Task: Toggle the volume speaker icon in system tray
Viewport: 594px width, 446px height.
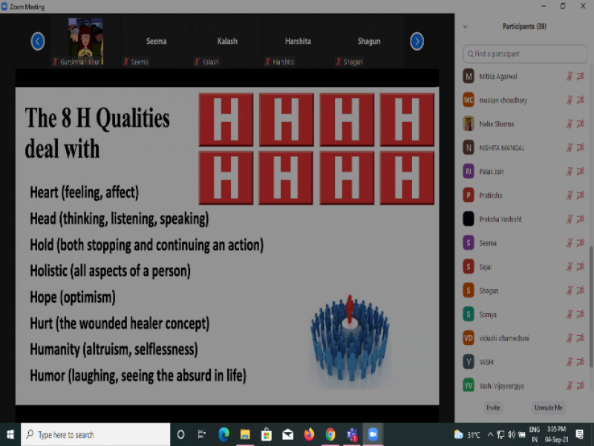Action: pos(512,434)
